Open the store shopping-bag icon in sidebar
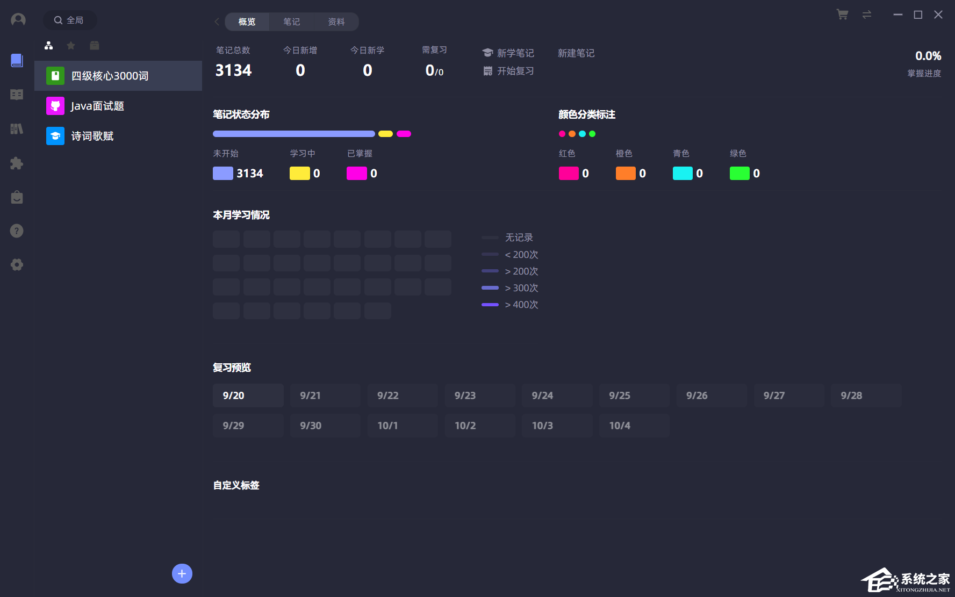The image size is (955, 597). click(x=16, y=197)
